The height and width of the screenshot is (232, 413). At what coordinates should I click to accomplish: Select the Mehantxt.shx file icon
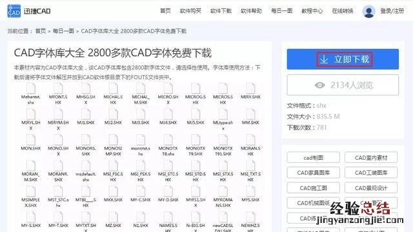31,88
